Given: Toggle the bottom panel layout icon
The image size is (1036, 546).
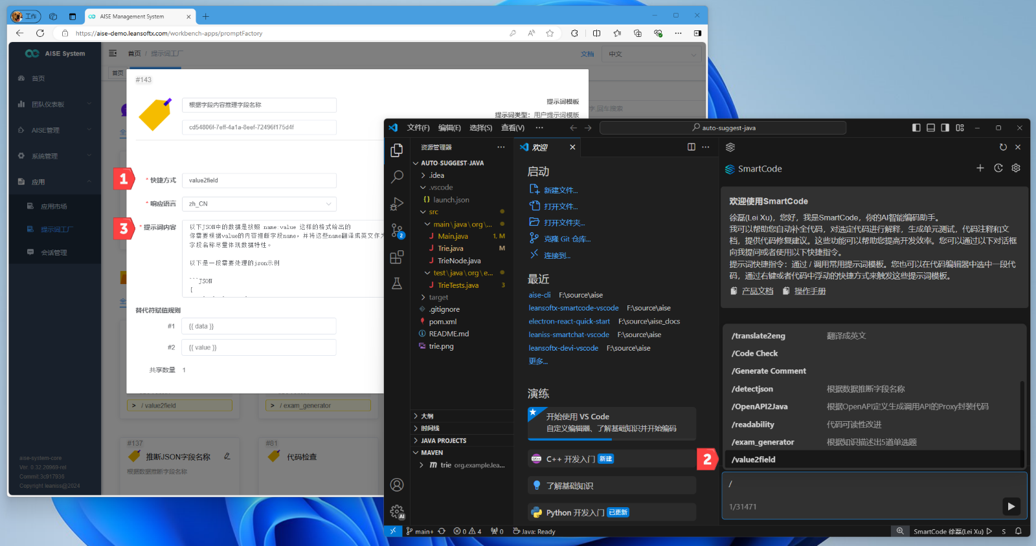Looking at the screenshot, I should (x=930, y=128).
